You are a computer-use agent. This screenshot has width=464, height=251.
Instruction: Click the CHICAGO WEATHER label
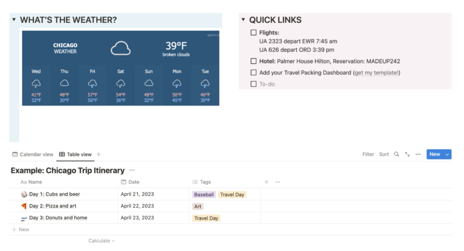pyautogui.click(x=65, y=48)
